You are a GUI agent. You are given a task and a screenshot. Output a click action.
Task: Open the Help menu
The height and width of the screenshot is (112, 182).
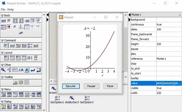(10, 9)
